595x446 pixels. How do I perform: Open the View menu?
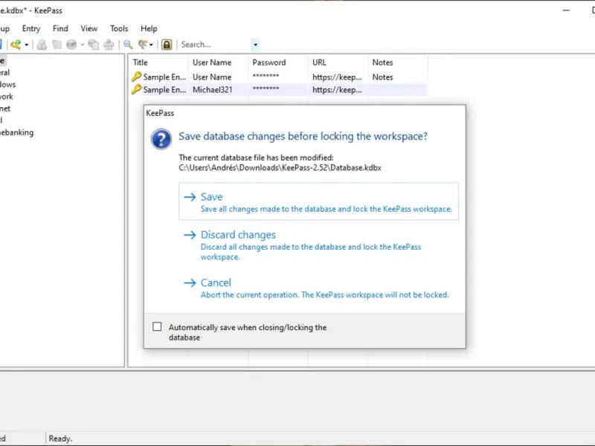(89, 28)
